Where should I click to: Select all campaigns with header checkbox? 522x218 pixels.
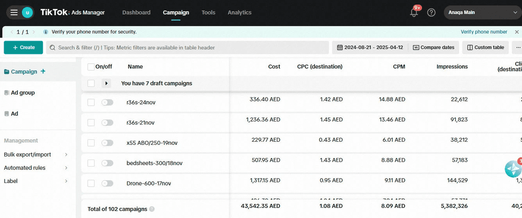pos(91,67)
